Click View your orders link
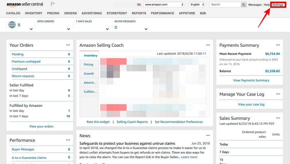 (41, 126)
